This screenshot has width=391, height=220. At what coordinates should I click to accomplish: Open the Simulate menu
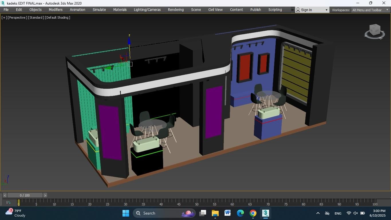click(99, 10)
